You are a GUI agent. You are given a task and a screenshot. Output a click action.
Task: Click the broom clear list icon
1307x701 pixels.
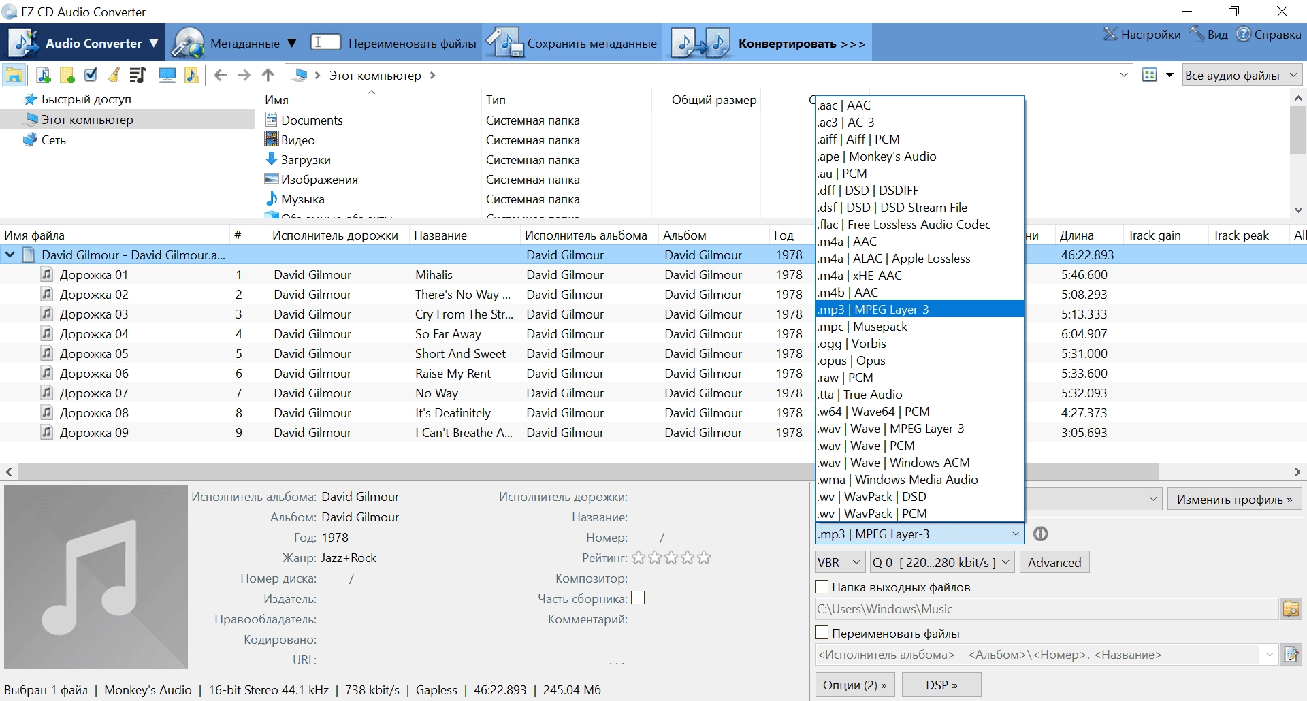pyautogui.click(x=114, y=75)
